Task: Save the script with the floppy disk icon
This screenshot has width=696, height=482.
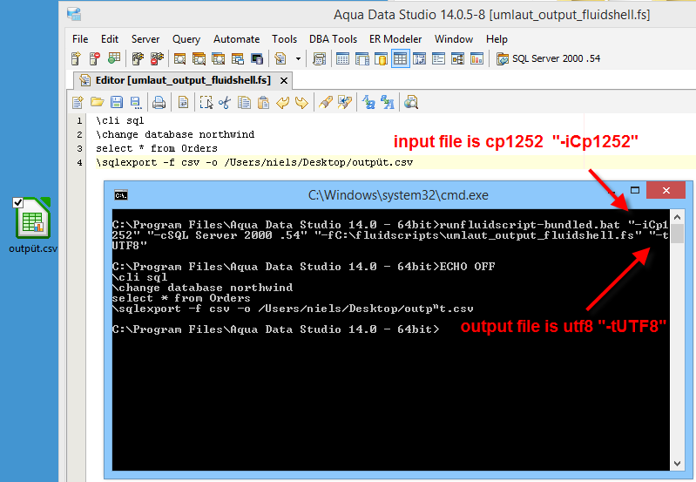Action: (117, 103)
